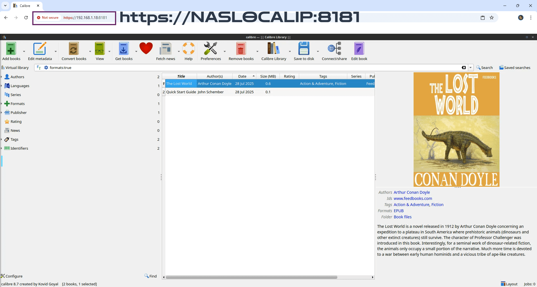This screenshot has width=537, height=287.
Task: Reload the browser page
Action: point(26,18)
